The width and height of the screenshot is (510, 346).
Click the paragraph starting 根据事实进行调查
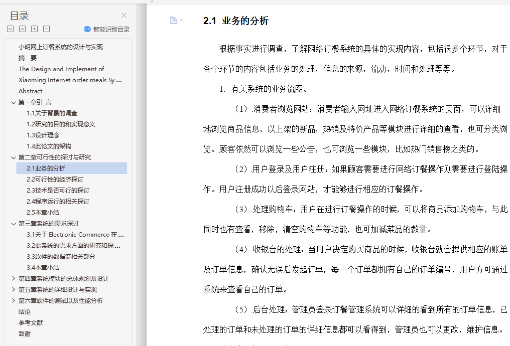[x=355, y=59]
